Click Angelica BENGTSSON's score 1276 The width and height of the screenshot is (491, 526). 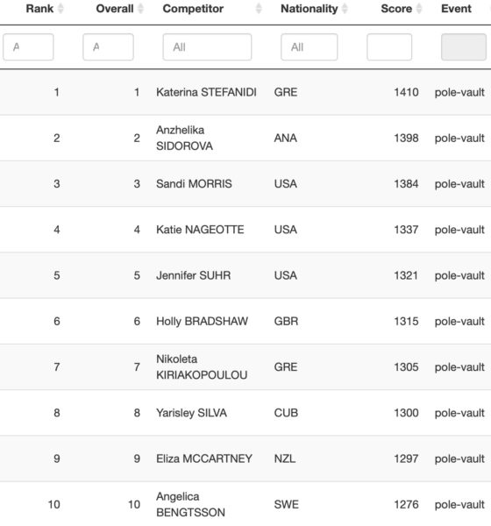[406, 505]
